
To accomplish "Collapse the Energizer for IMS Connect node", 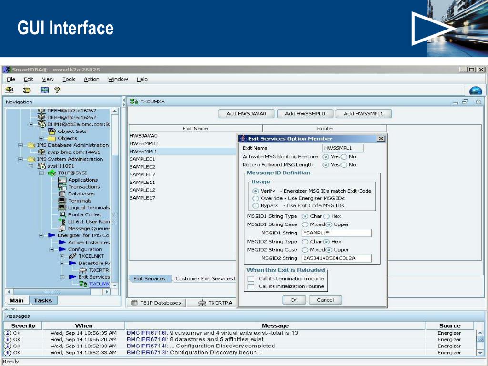I will tap(41, 235).
